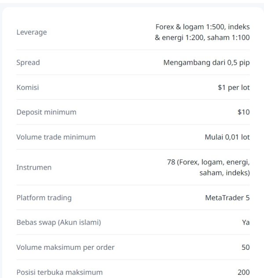Image resolution: width=264 pixels, height=278 pixels.
Task: Select the 50 maximum volume value
Action: (246, 247)
